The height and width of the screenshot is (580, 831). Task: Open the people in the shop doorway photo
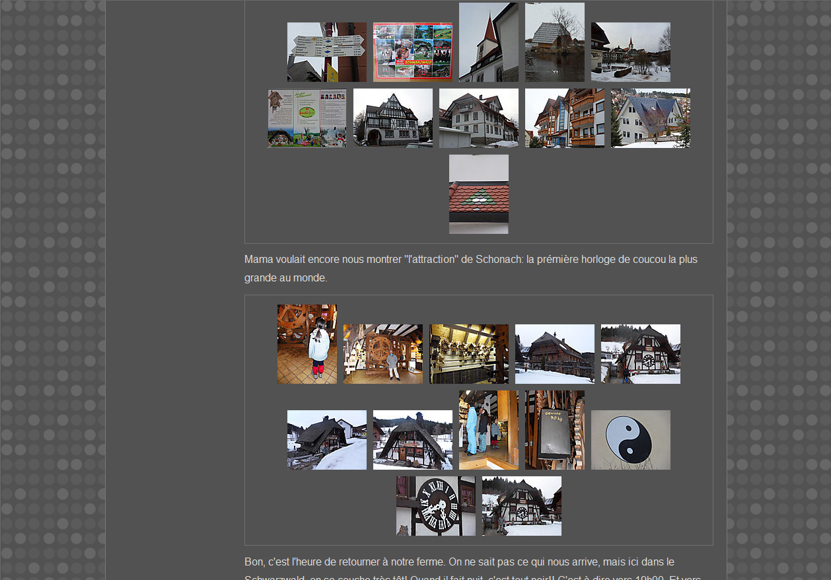click(488, 430)
